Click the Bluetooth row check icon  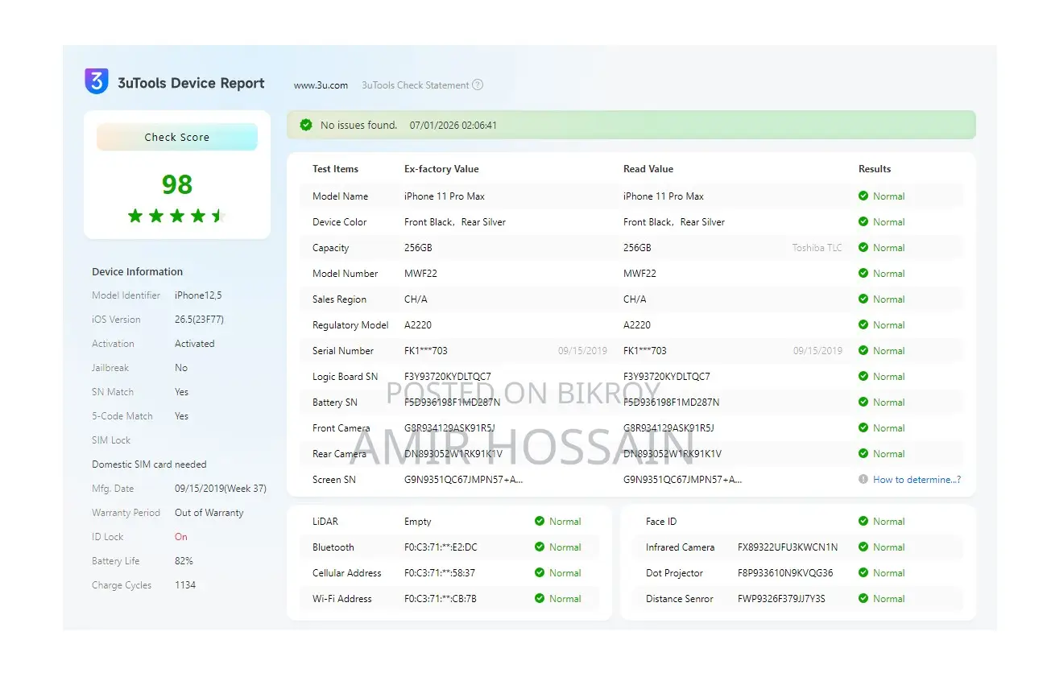pos(540,547)
